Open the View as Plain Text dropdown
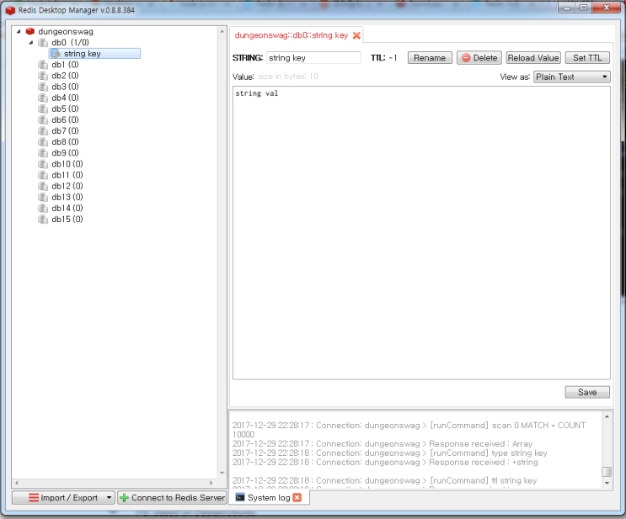The height and width of the screenshot is (519, 626). [x=572, y=77]
